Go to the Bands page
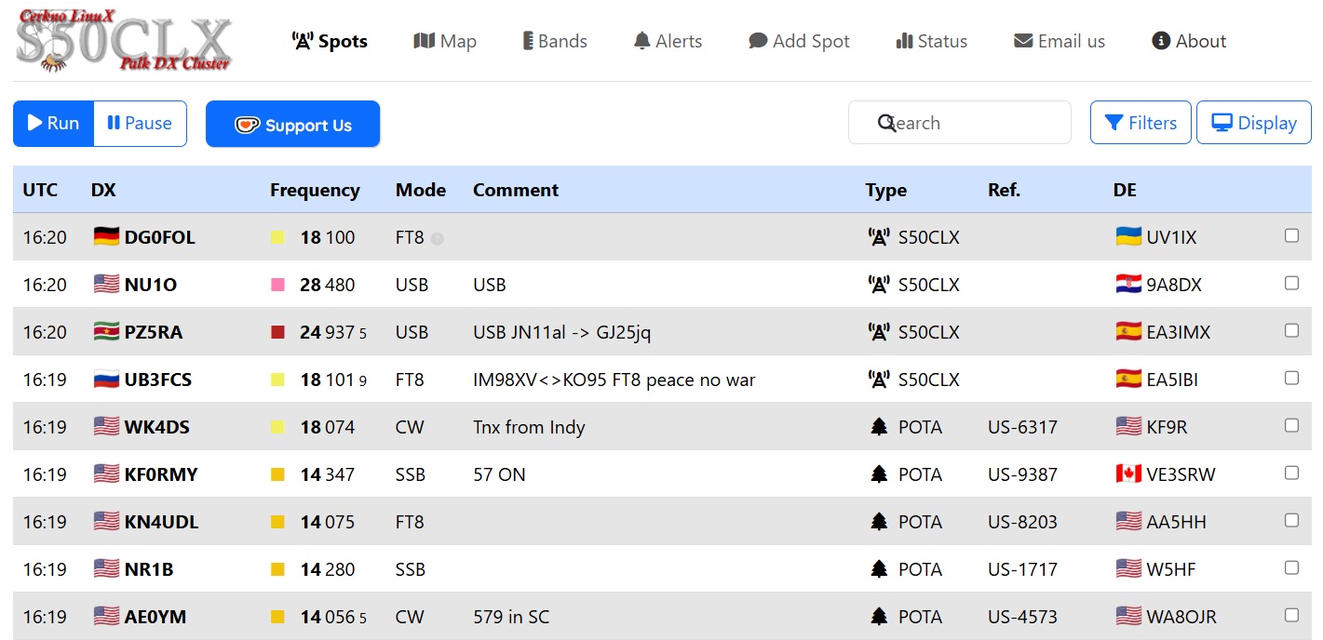Viewport: 1323px width, 640px height. coord(555,41)
